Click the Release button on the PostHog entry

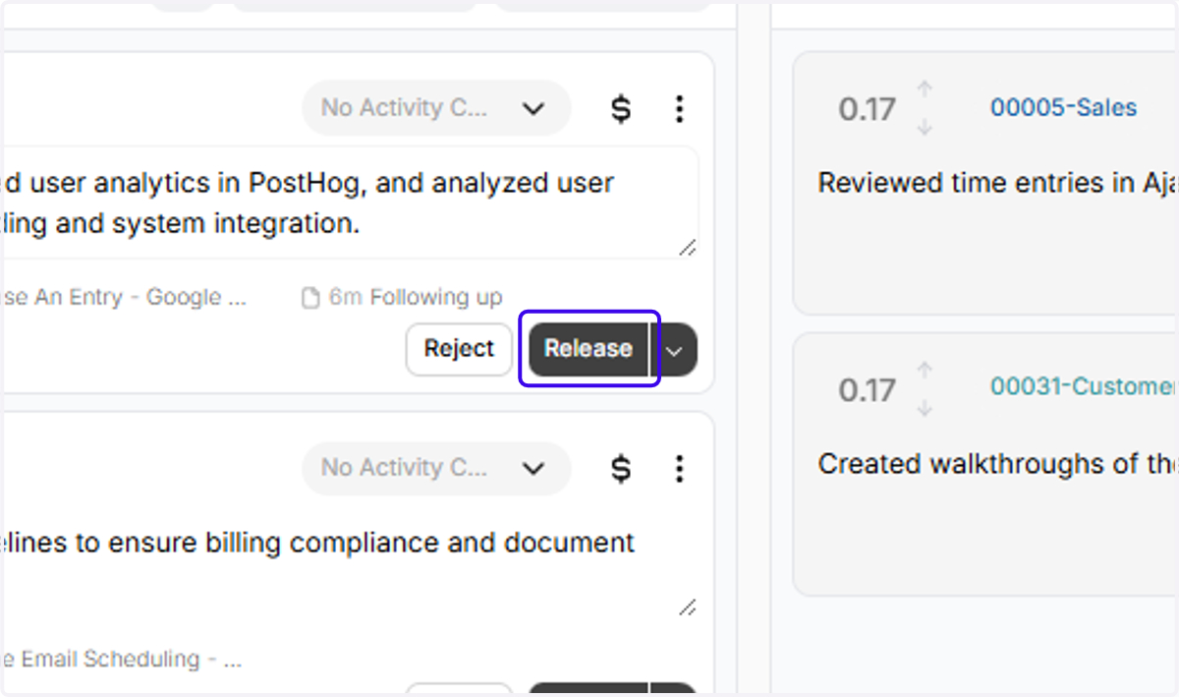coord(589,349)
